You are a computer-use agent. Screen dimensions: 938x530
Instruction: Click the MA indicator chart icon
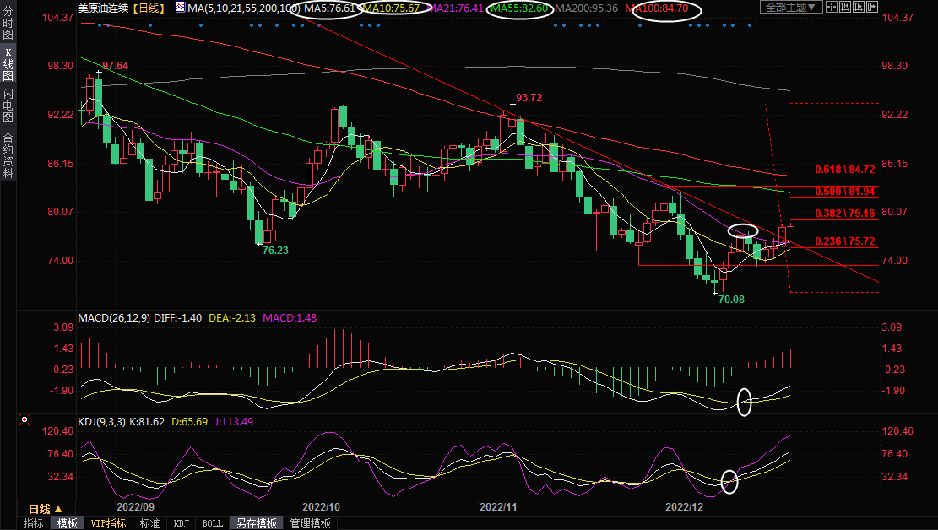181,8
